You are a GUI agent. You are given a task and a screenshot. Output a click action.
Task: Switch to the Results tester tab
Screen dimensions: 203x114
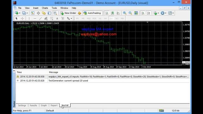[33, 105]
